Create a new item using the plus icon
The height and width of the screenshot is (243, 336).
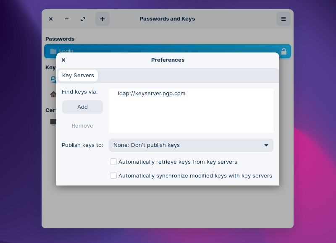102,18
